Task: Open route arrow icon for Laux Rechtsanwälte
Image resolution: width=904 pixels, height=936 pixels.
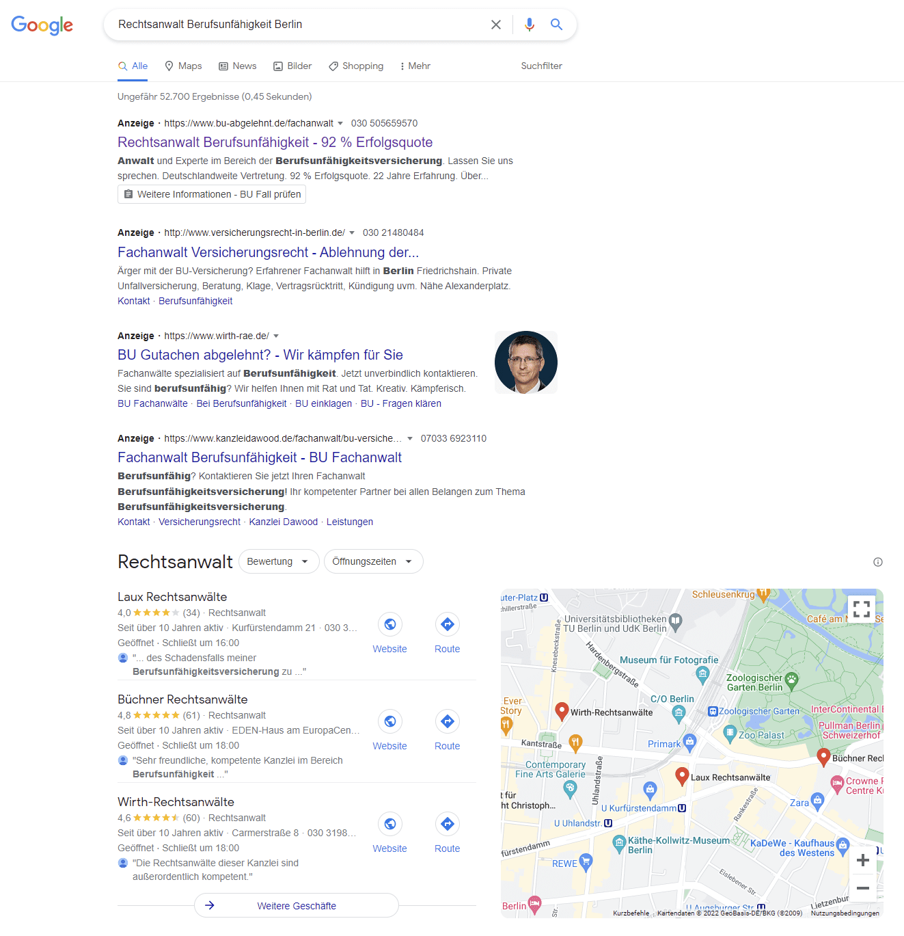Action: (448, 624)
